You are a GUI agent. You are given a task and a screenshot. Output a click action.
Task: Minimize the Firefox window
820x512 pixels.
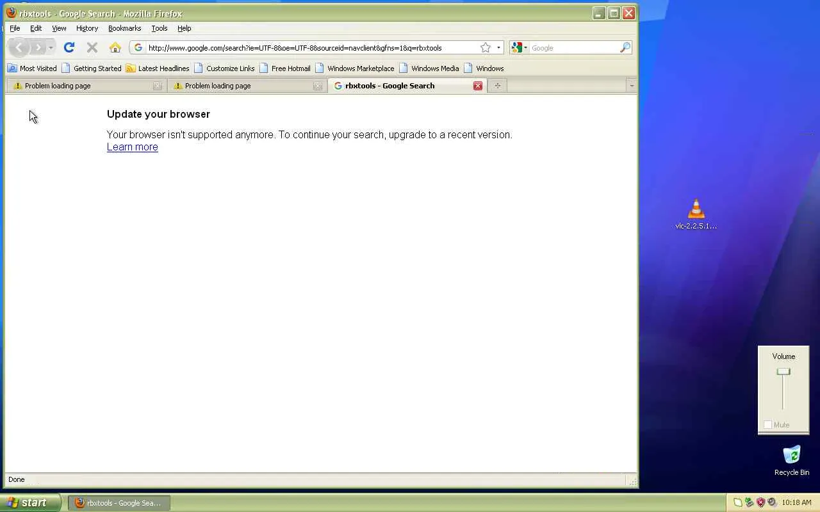pyautogui.click(x=599, y=13)
